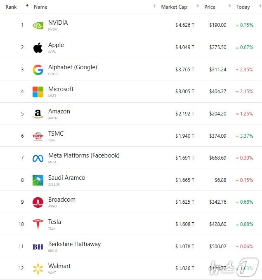Image resolution: width=262 pixels, height=280 pixels.
Task: Click the Saudi Aramco logo icon
Action: [38, 180]
